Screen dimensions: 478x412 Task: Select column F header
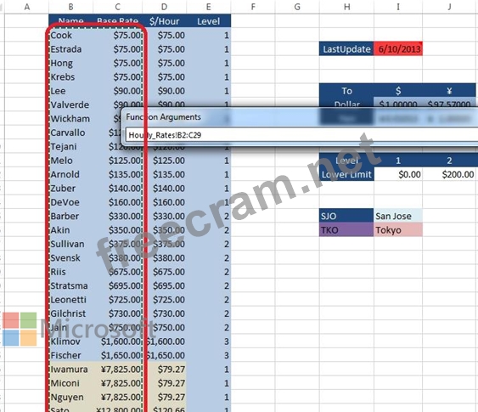coord(253,7)
